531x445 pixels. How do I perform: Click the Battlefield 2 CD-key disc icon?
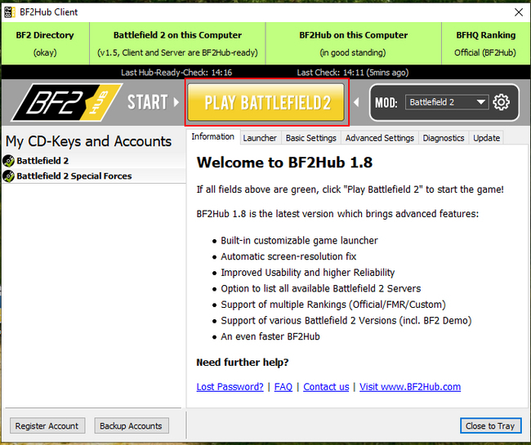[8, 161]
